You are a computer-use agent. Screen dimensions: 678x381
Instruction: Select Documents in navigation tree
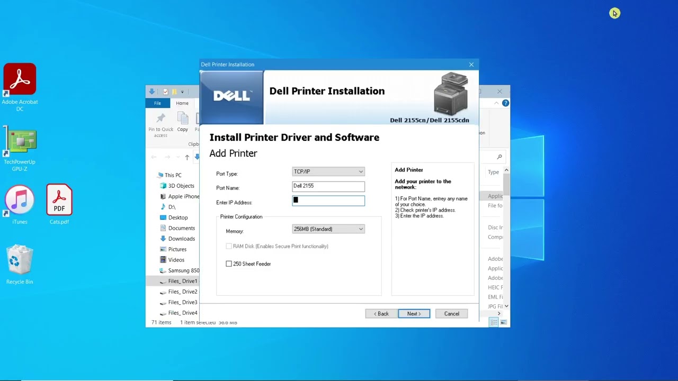pos(177,228)
